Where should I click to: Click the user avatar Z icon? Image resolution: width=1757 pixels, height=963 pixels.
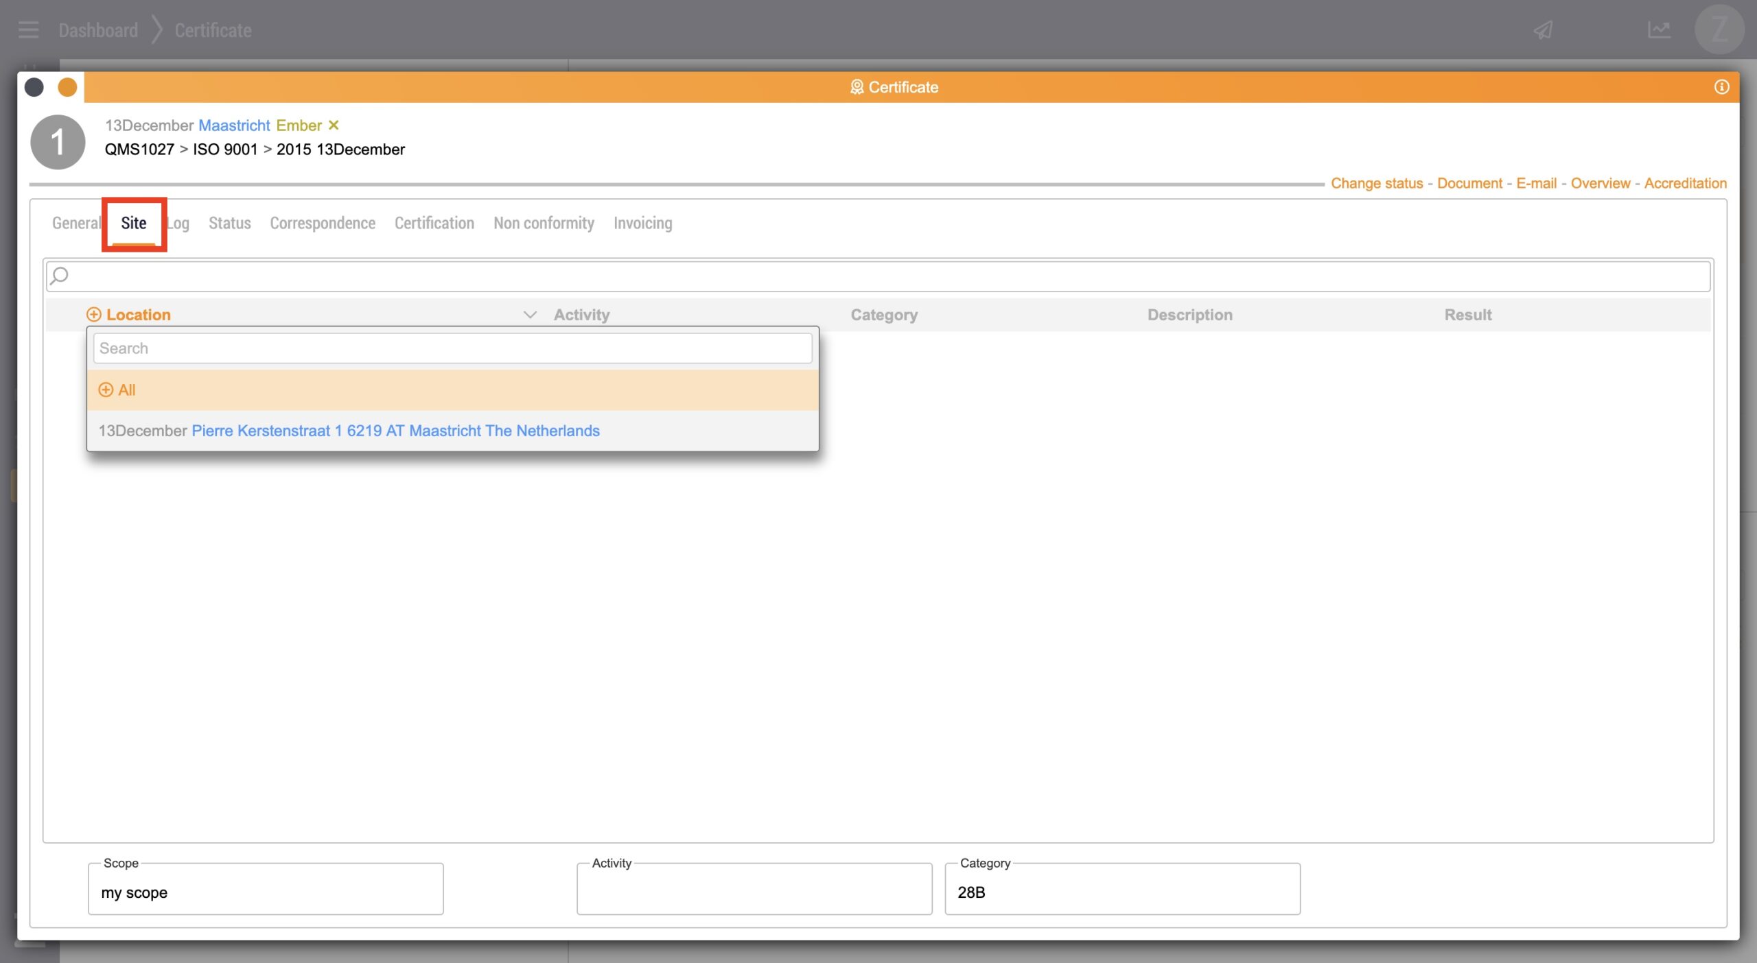1719,30
